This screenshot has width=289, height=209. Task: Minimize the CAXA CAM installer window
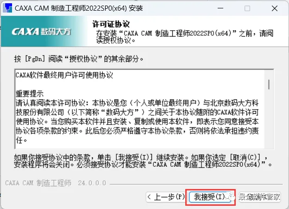pos(220,8)
